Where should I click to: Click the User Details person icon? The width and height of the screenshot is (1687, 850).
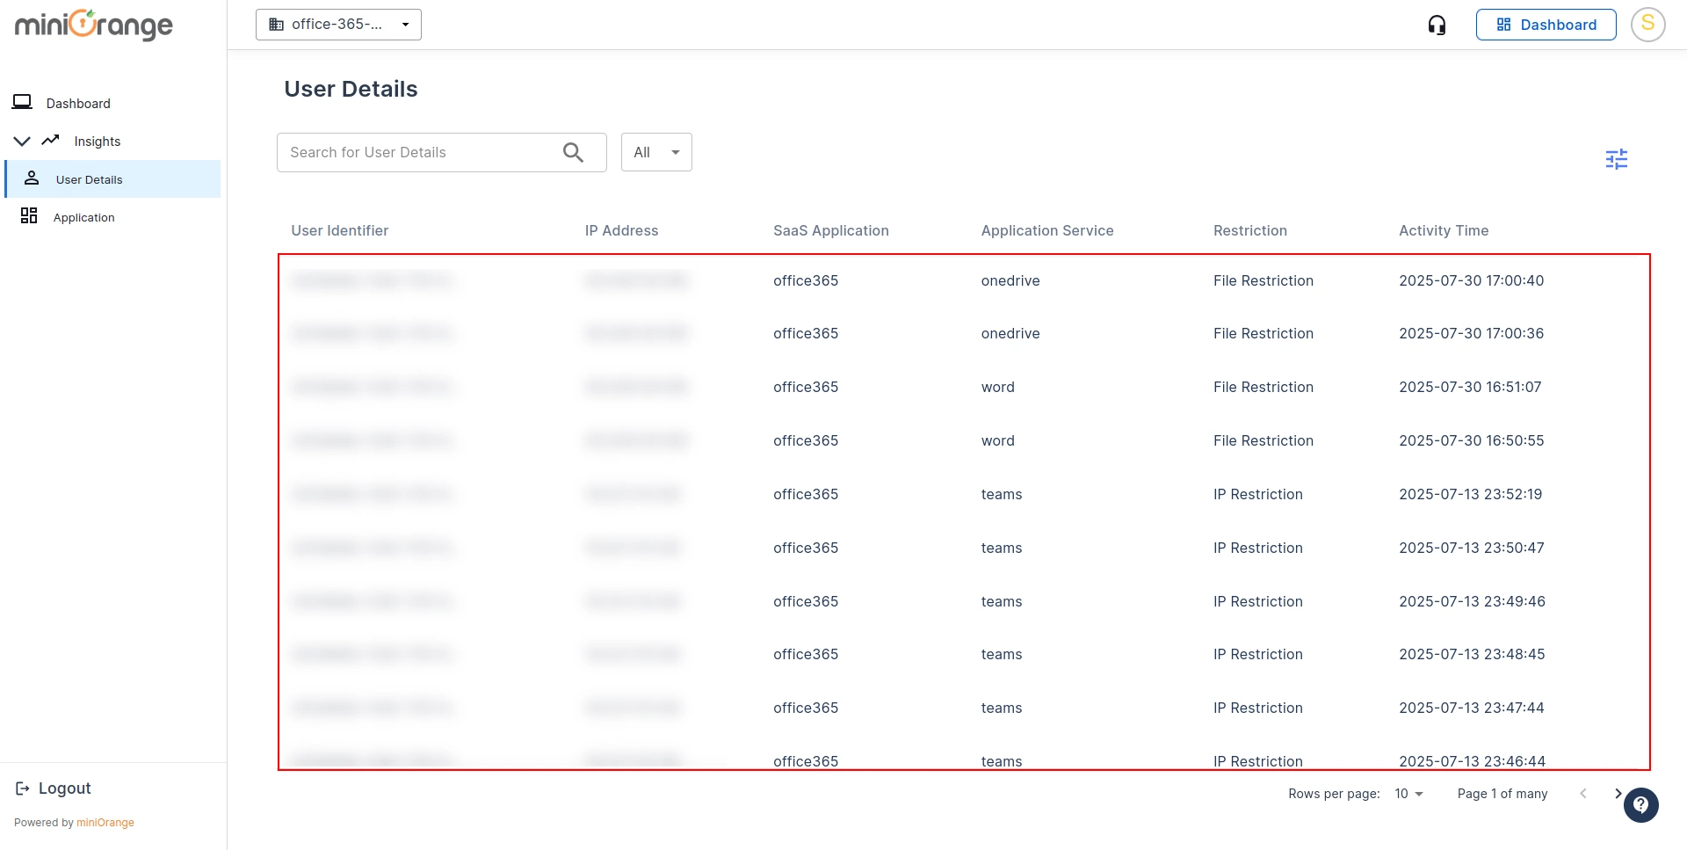32,178
